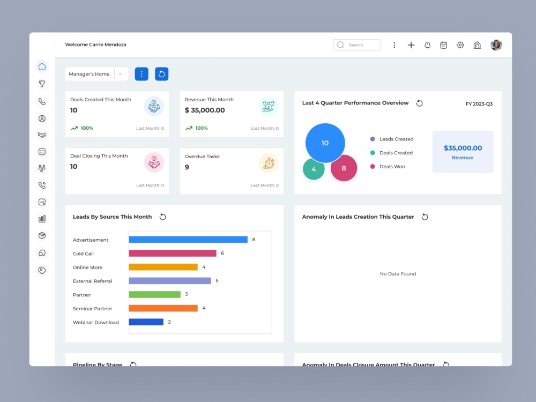Open the notifications bell

tap(427, 45)
